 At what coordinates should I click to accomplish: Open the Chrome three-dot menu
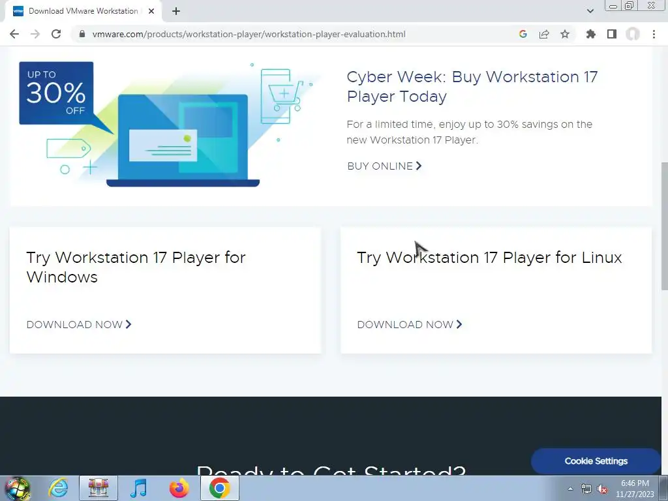coord(654,34)
